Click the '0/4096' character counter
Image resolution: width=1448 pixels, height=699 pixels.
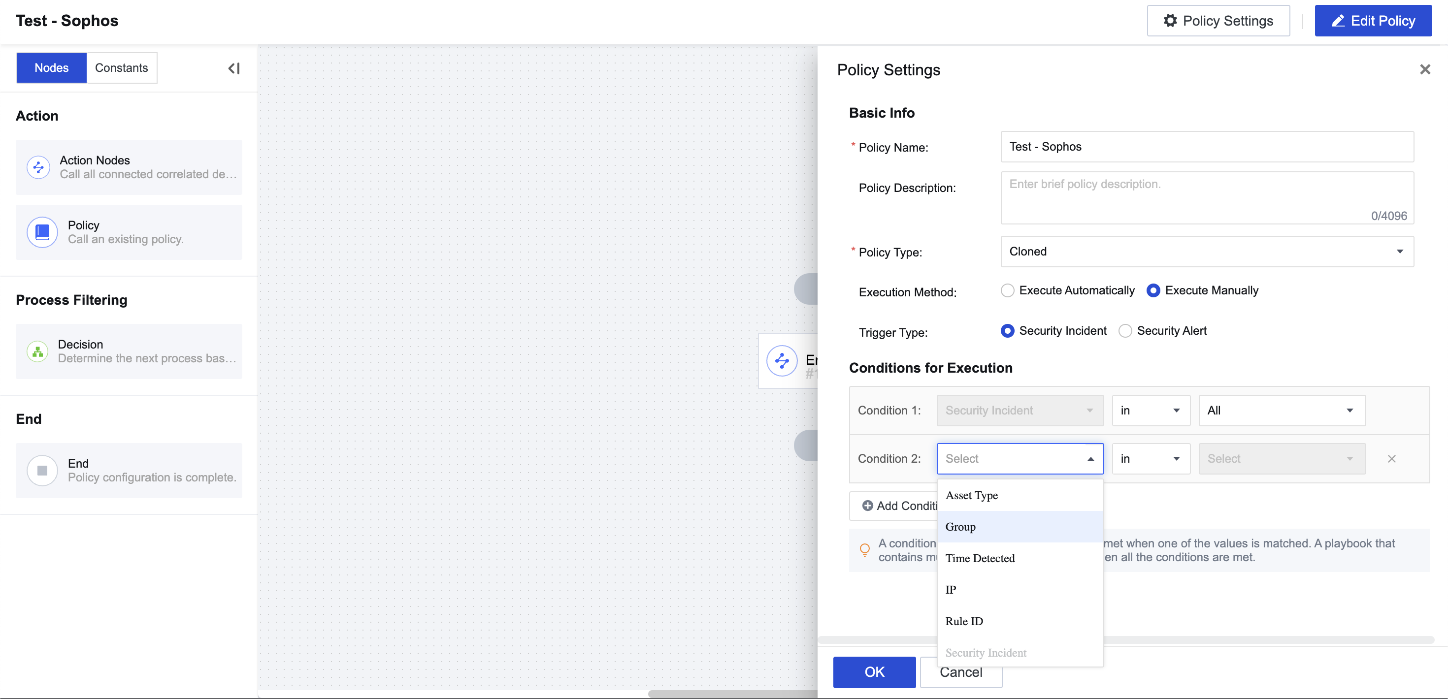(x=1388, y=216)
